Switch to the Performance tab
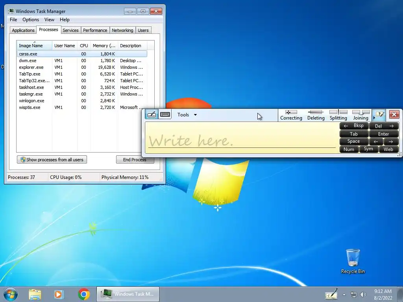The width and height of the screenshot is (403, 302). [x=95, y=30]
